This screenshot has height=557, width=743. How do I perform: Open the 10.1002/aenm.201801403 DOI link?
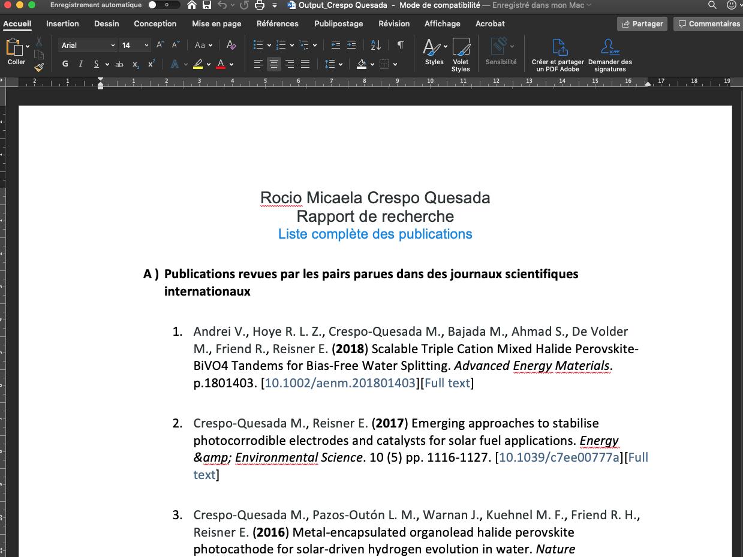pos(340,383)
